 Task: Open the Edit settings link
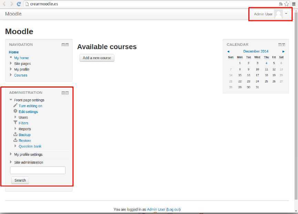[28, 112]
